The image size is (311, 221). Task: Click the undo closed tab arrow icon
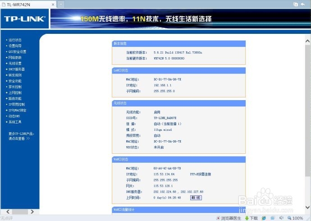click(303, 4)
